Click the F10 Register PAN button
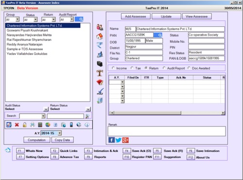 [x=127, y=157]
